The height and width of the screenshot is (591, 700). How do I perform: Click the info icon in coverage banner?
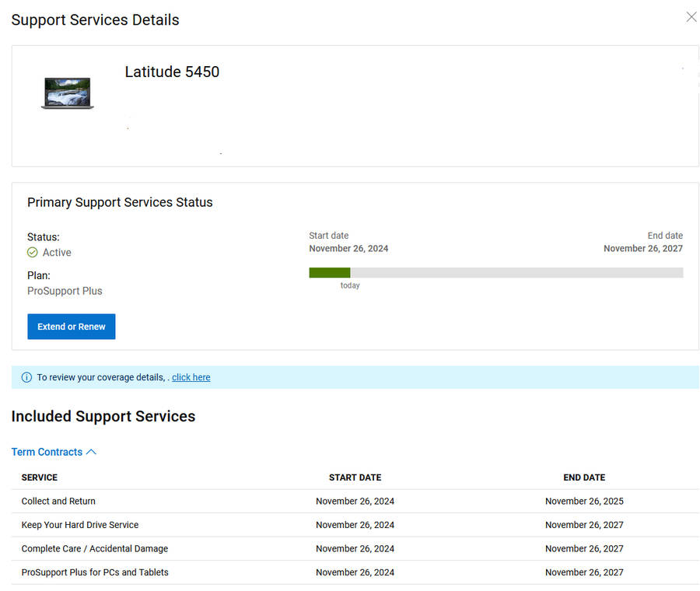pos(26,377)
